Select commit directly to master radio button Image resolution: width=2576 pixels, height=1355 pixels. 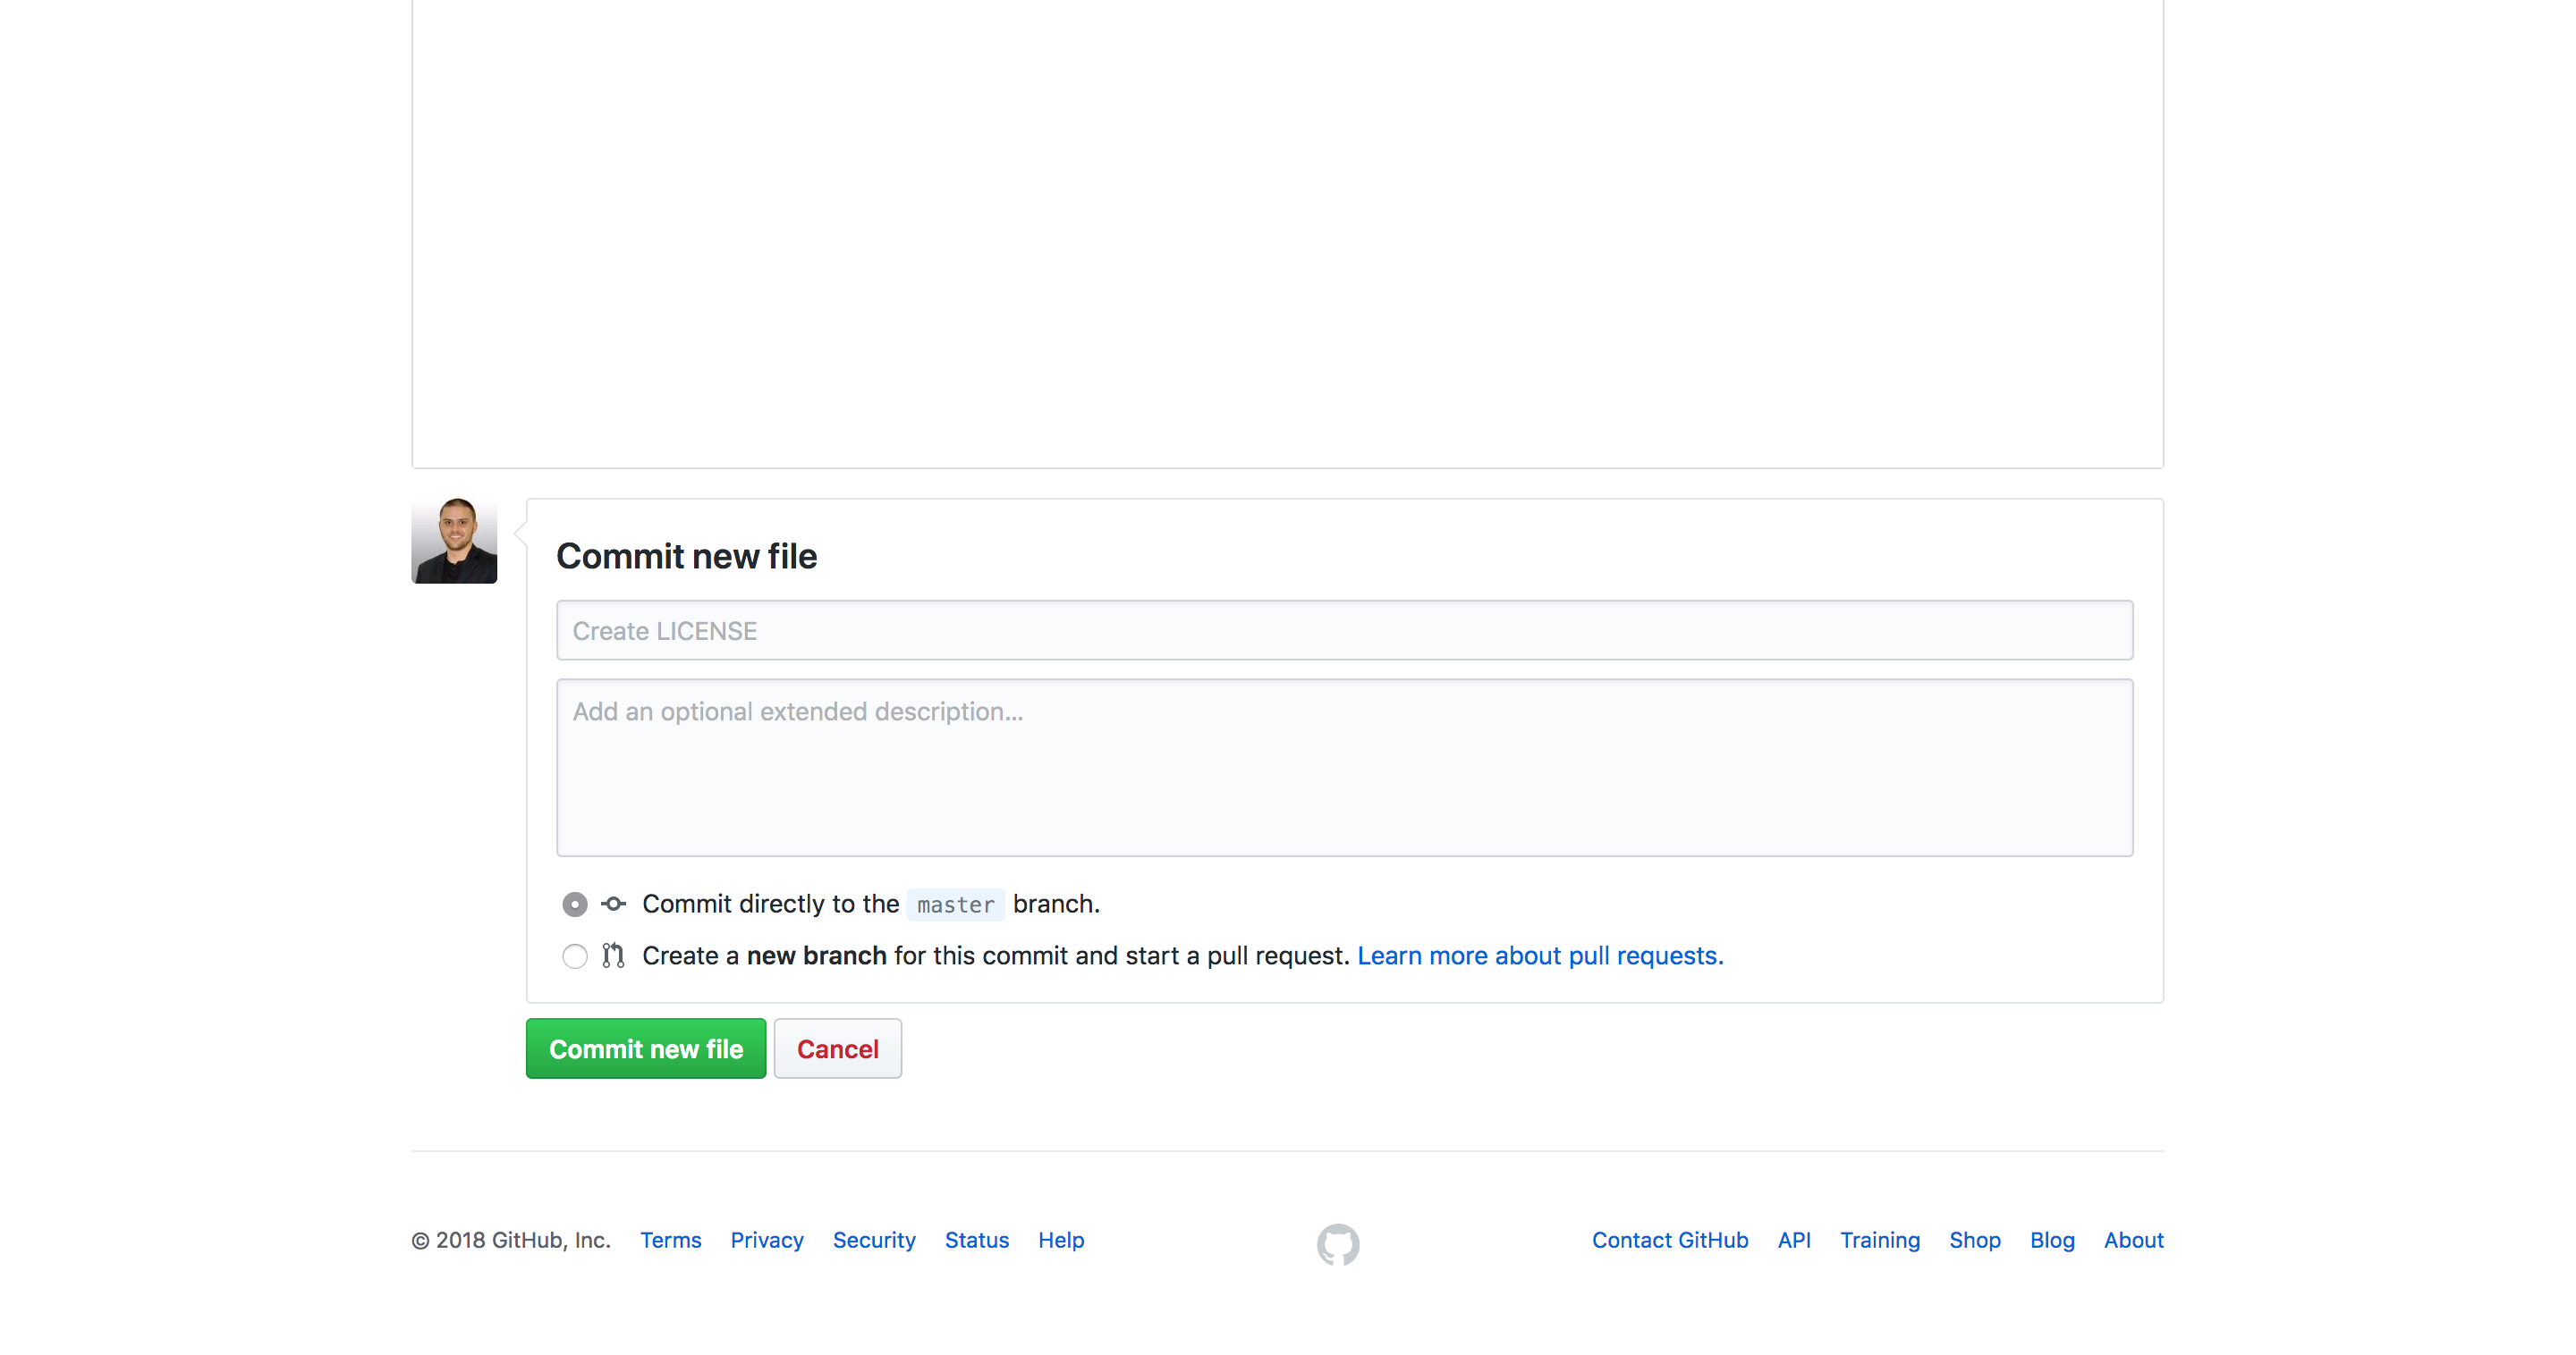(x=575, y=905)
